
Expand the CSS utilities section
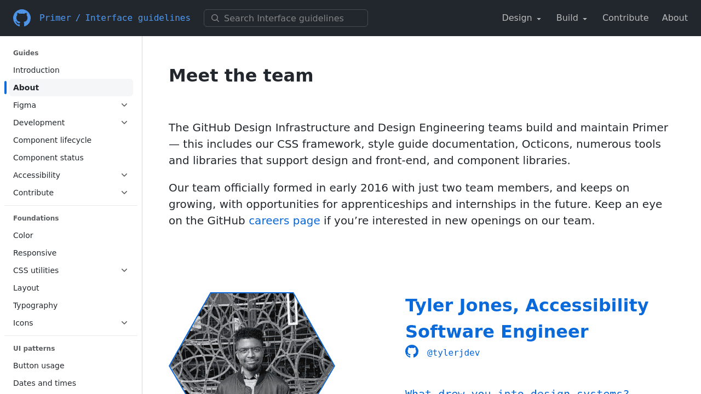point(124,270)
